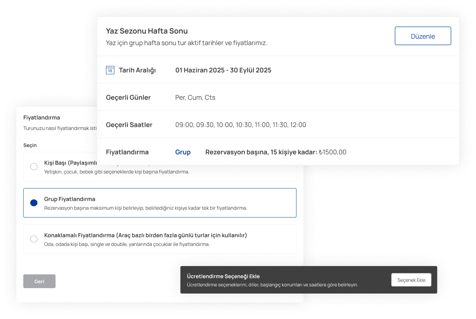Click the valid hours list starting 09:00

pos(240,125)
